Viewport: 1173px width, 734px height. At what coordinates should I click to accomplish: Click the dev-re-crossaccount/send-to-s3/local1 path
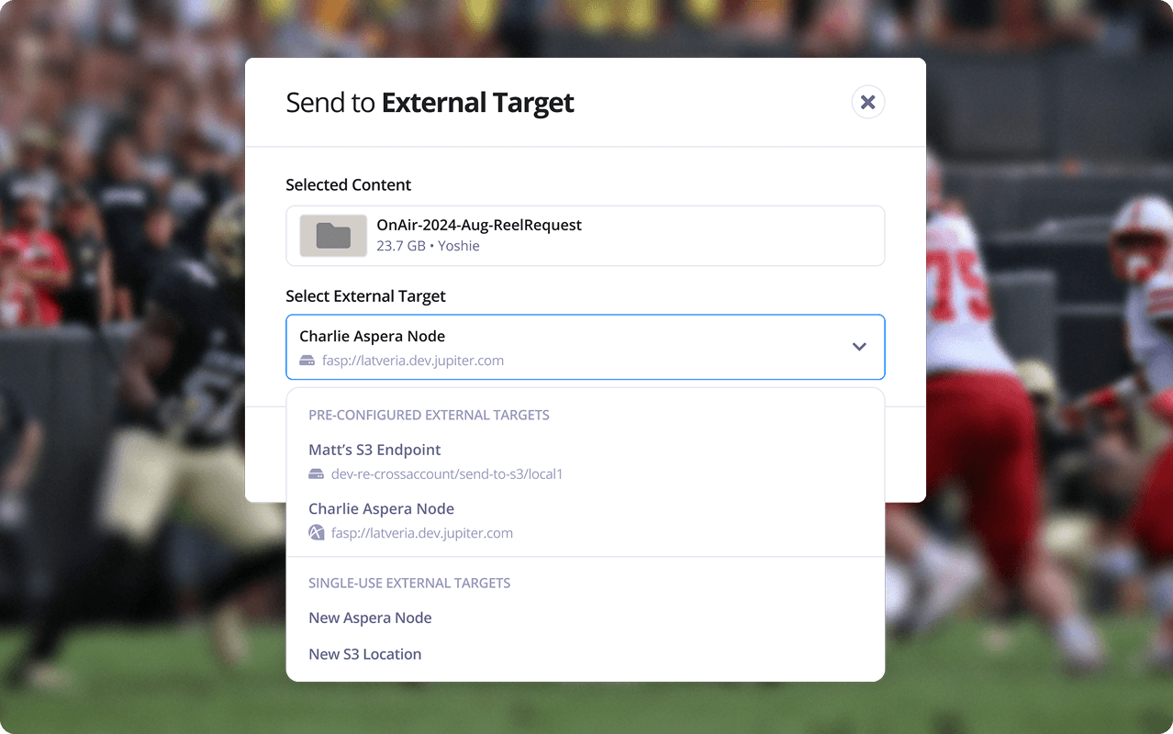[447, 474]
